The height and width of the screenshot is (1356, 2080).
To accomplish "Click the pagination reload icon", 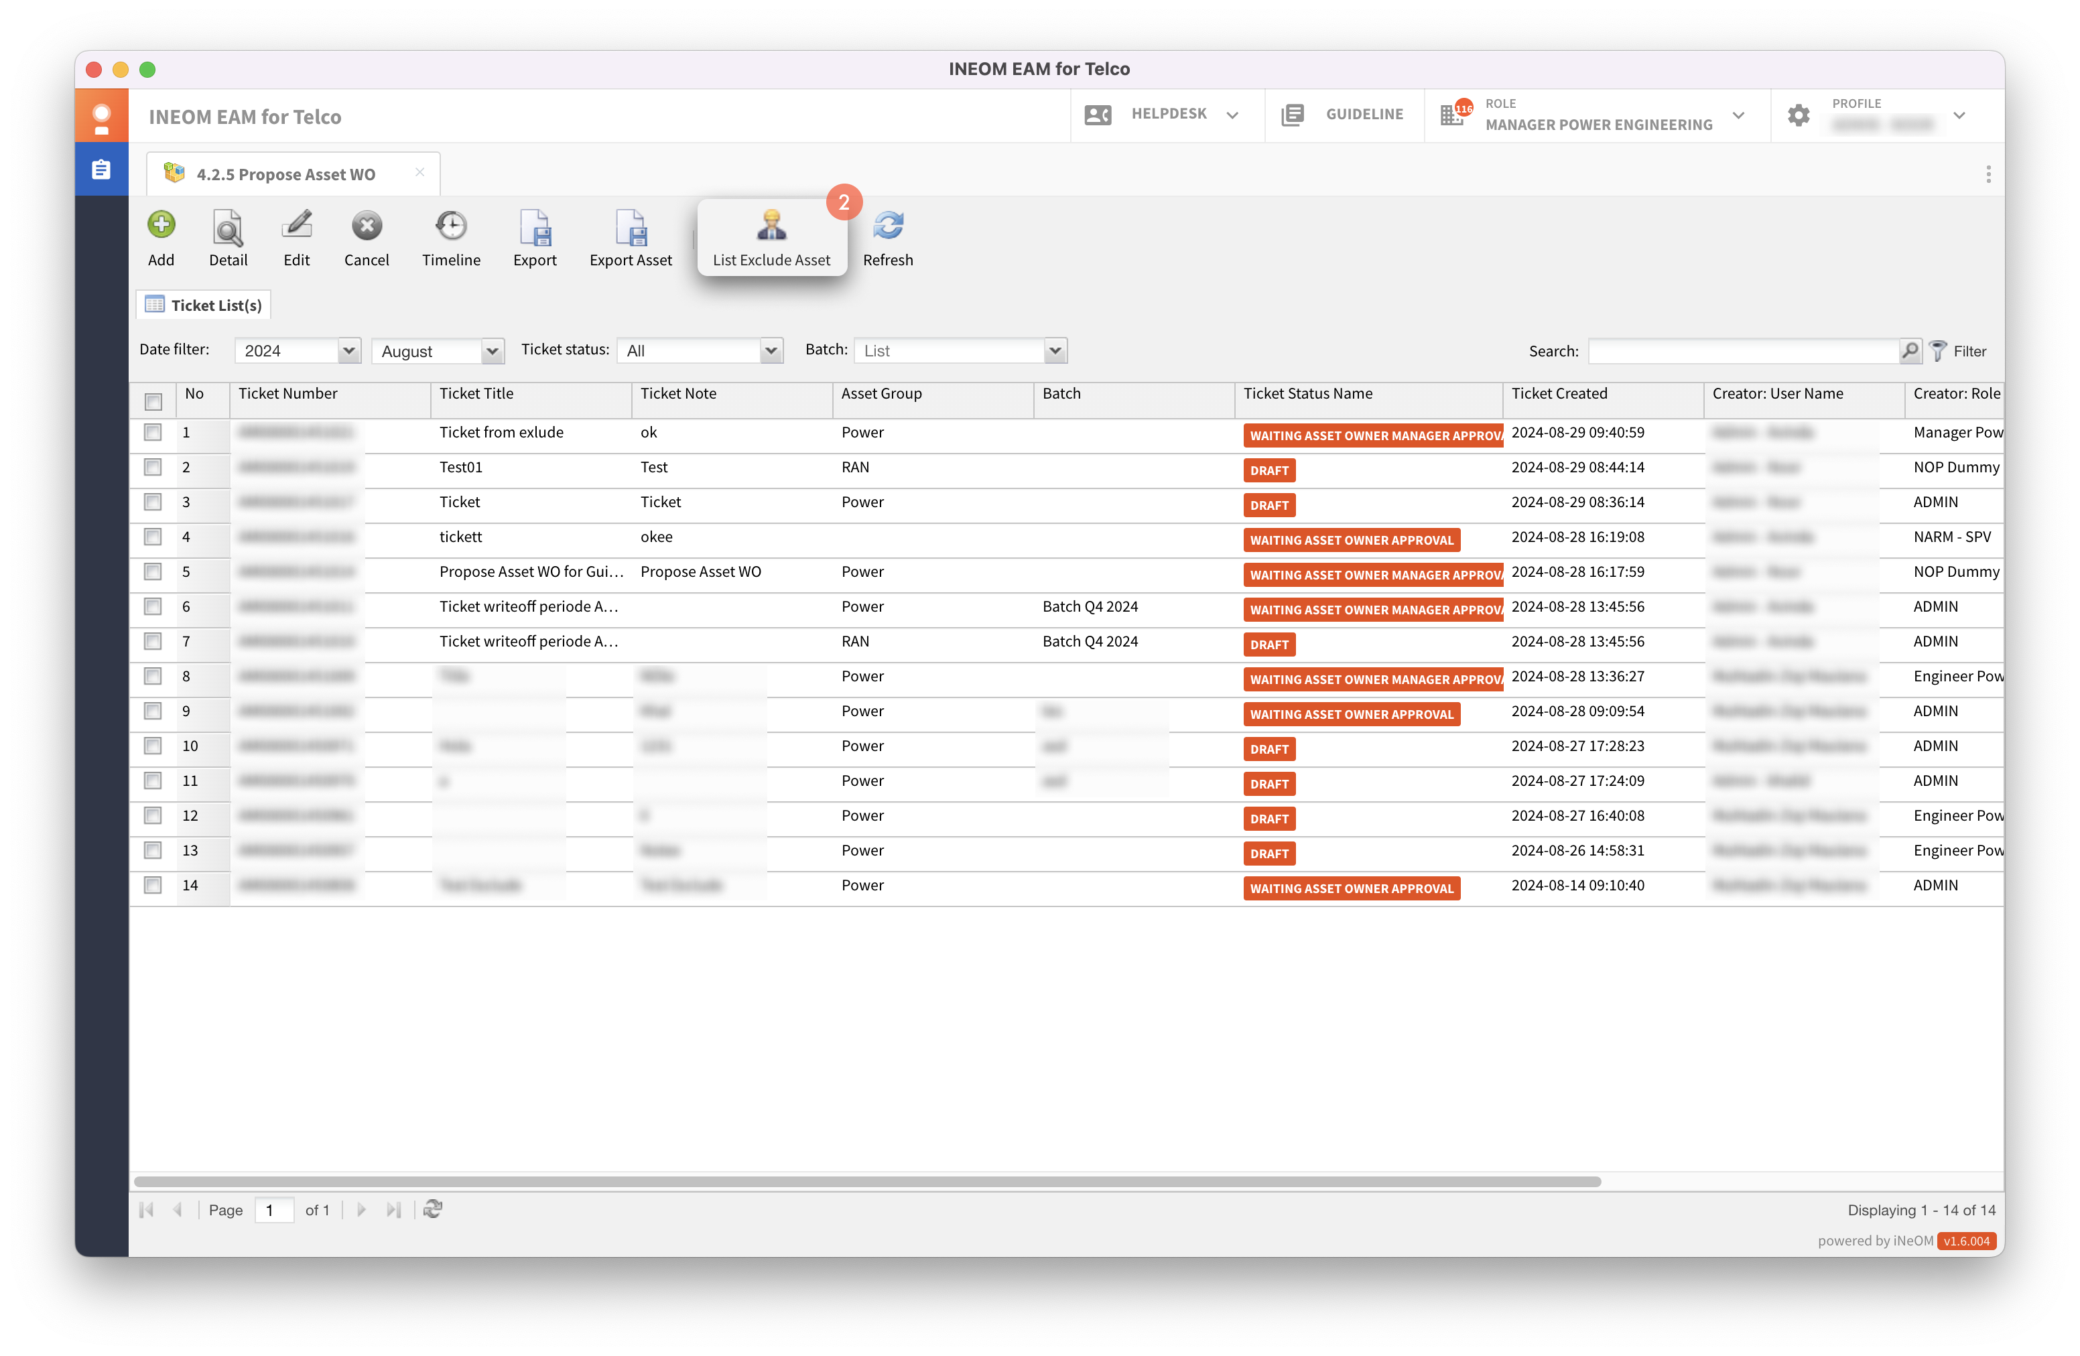I will 433,1209.
